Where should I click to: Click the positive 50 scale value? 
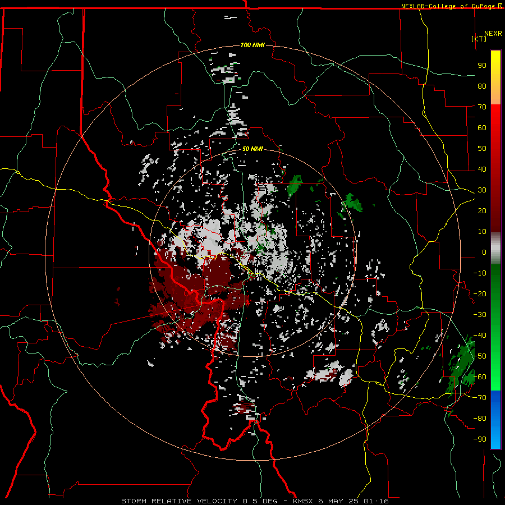482,149
